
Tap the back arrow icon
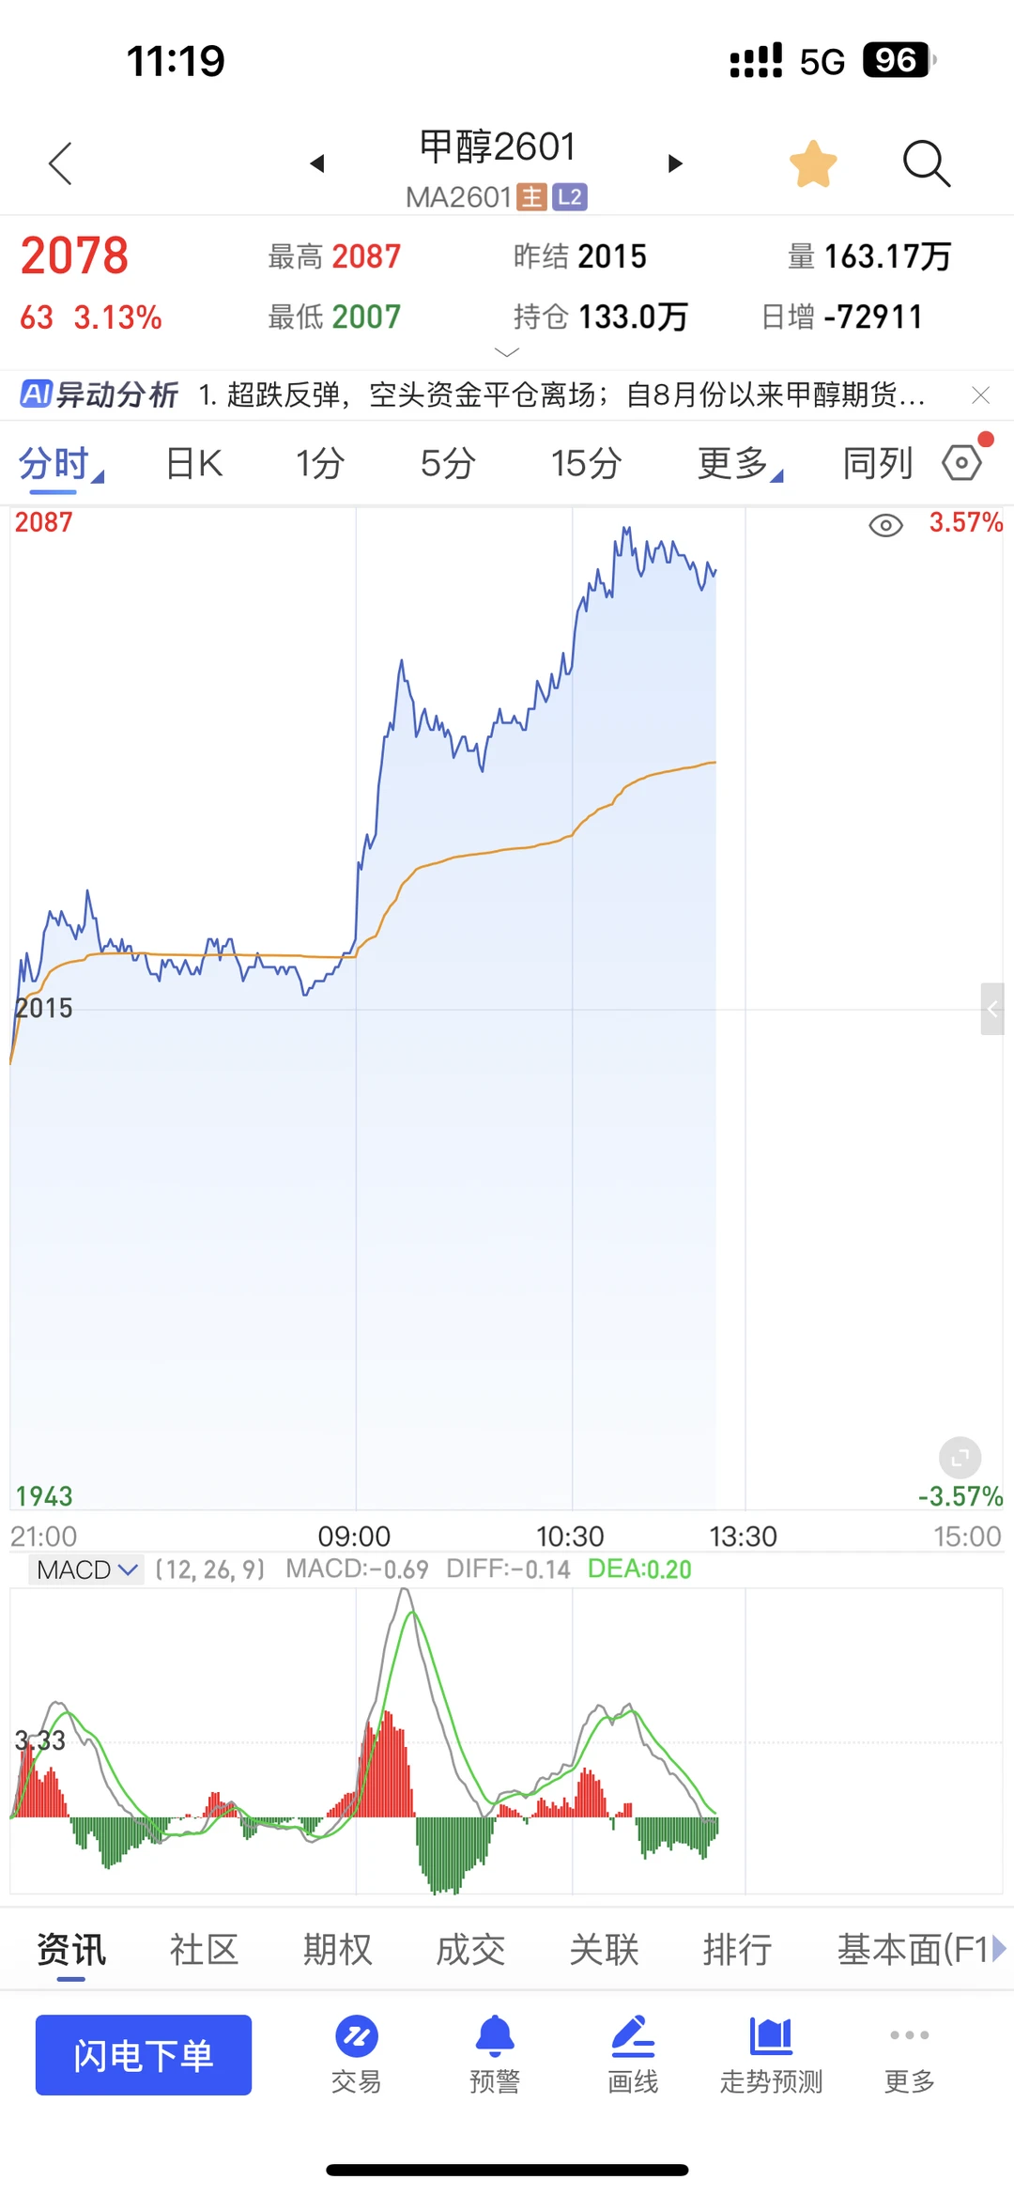(x=60, y=163)
